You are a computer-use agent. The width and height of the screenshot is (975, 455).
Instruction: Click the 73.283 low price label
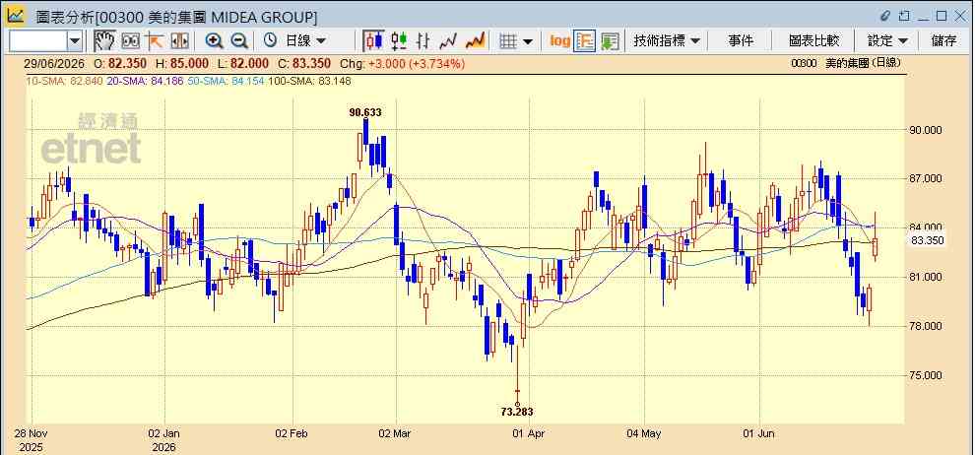(517, 412)
